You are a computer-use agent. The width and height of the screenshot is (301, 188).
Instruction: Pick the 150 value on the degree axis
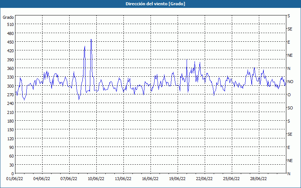tap(11, 130)
